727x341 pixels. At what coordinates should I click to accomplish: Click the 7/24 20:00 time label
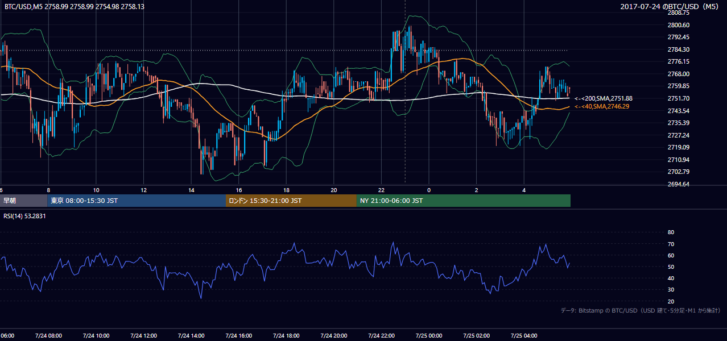pos(334,335)
